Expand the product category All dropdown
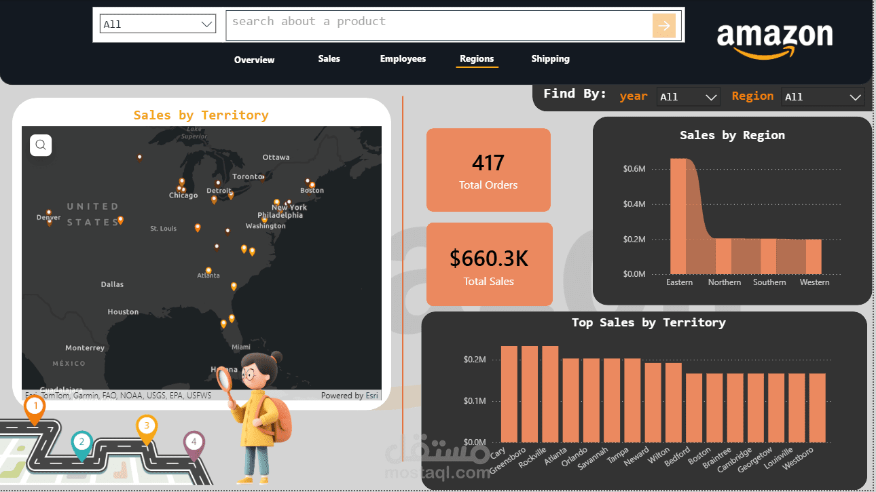The image size is (876, 492). point(158,23)
